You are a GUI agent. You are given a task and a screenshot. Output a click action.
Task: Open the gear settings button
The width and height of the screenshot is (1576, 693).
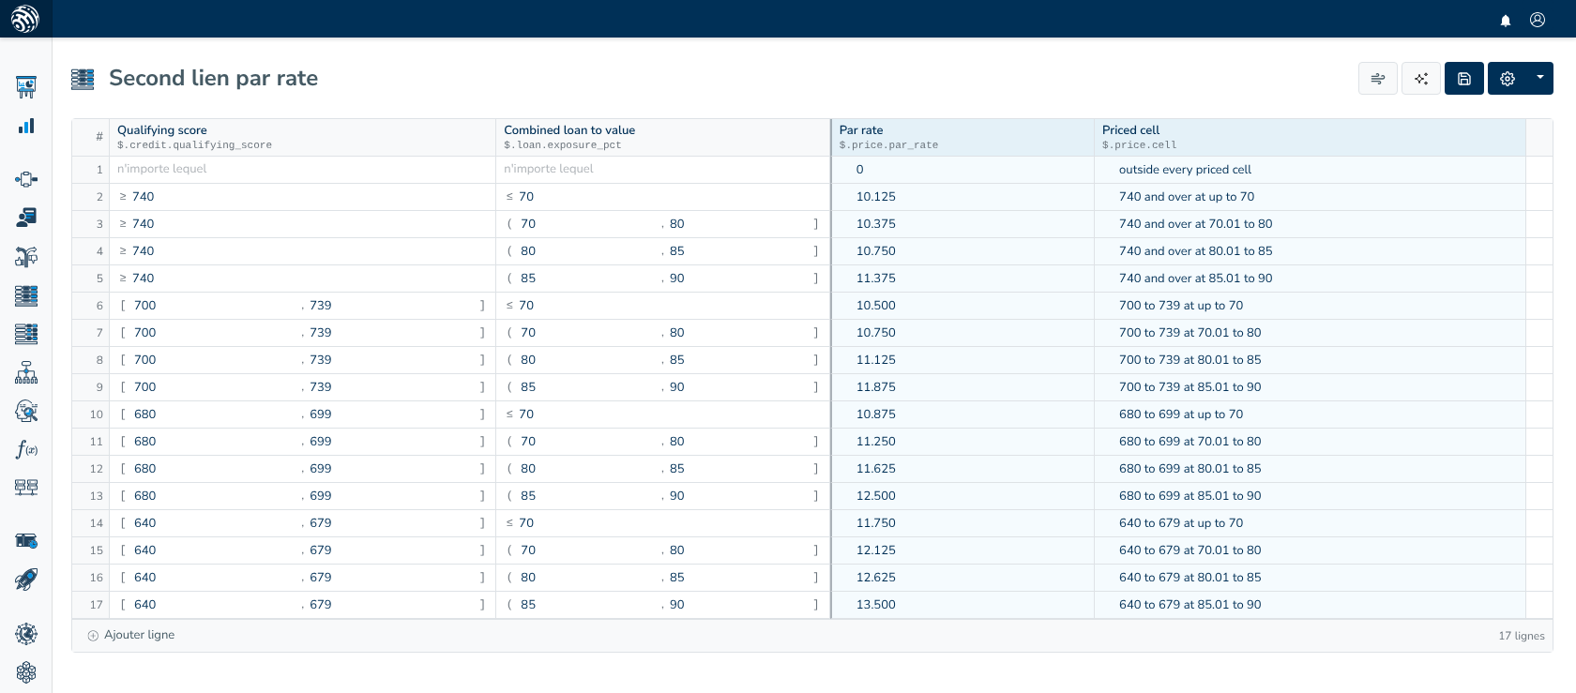pos(1508,79)
